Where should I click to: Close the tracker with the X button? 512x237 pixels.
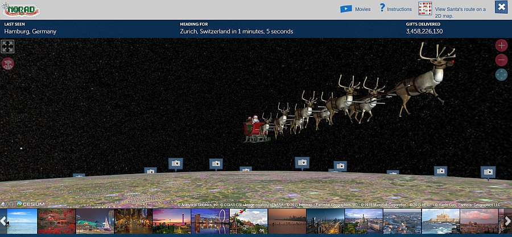(x=501, y=7)
